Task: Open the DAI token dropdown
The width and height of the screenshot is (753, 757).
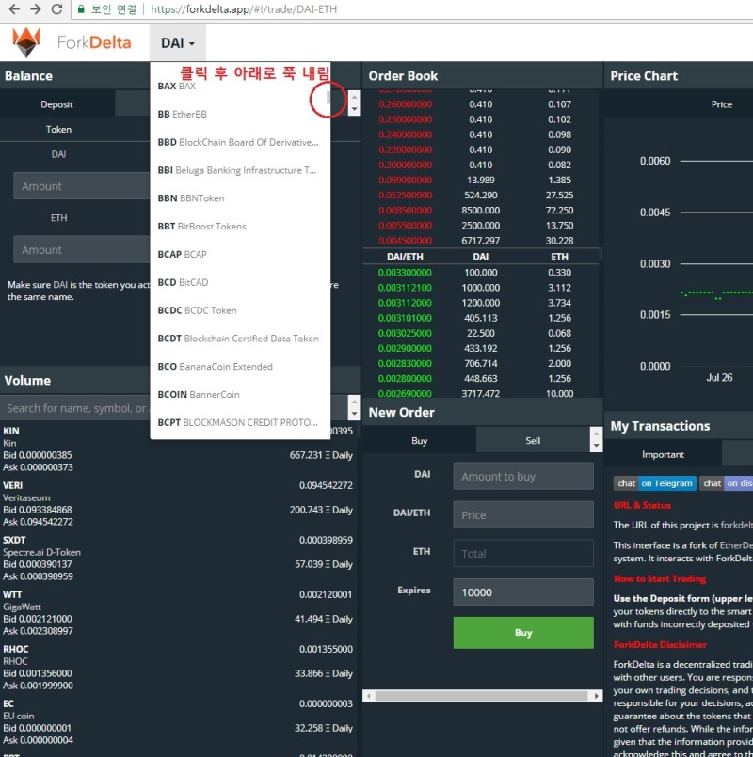Action: [178, 43]
